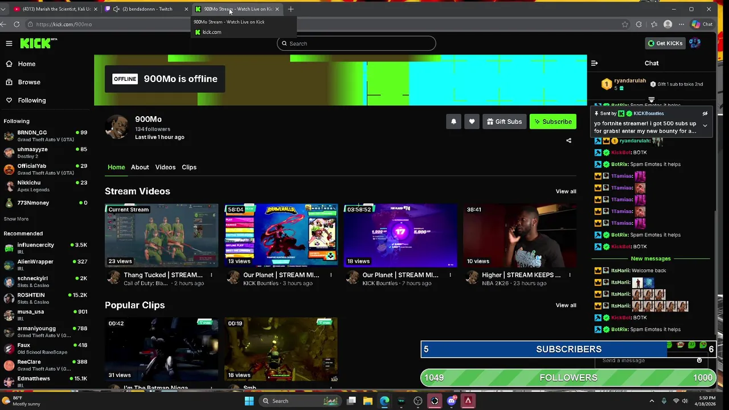Open options for Brawlhalla Our Planet video
The image size is (729, 410).
pos(331,275)
